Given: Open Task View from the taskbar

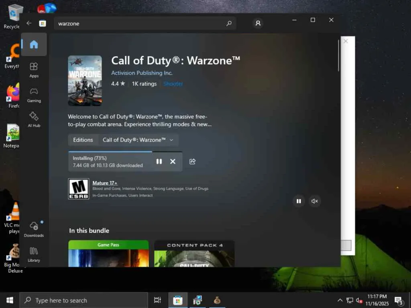Looking at the screenshot, I should tap(157, 300).
